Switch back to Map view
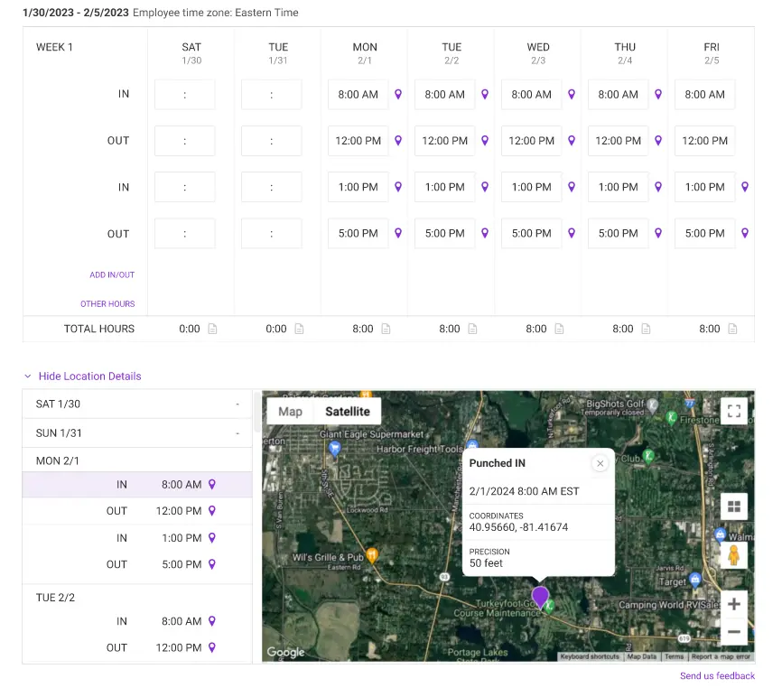 290,411
